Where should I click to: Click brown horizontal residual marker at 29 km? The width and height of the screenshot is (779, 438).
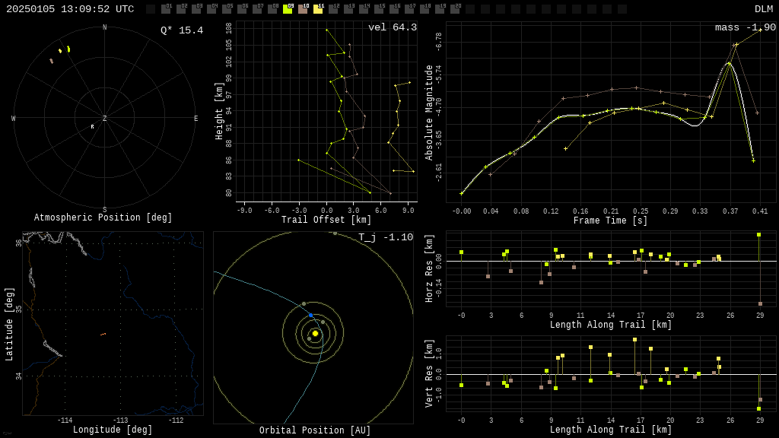coord(760,304)
